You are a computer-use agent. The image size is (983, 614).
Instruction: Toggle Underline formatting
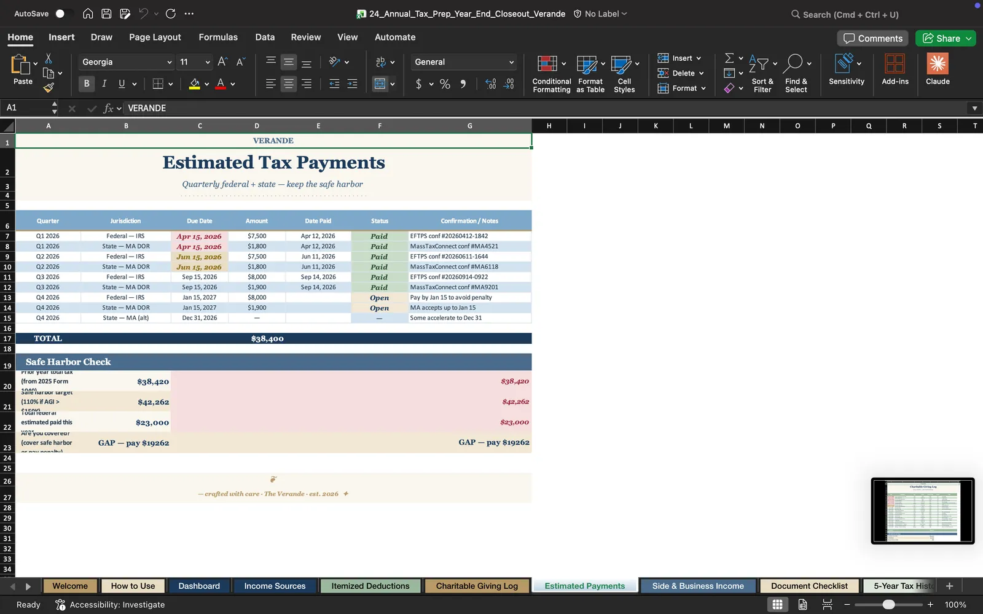point(122,84)
